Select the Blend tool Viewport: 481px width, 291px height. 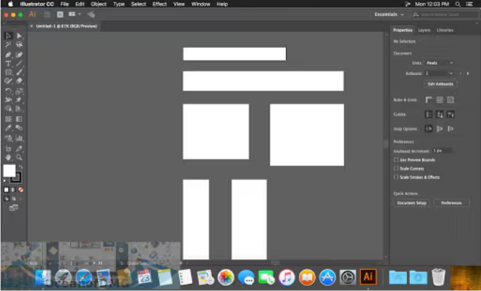point(19,128)
